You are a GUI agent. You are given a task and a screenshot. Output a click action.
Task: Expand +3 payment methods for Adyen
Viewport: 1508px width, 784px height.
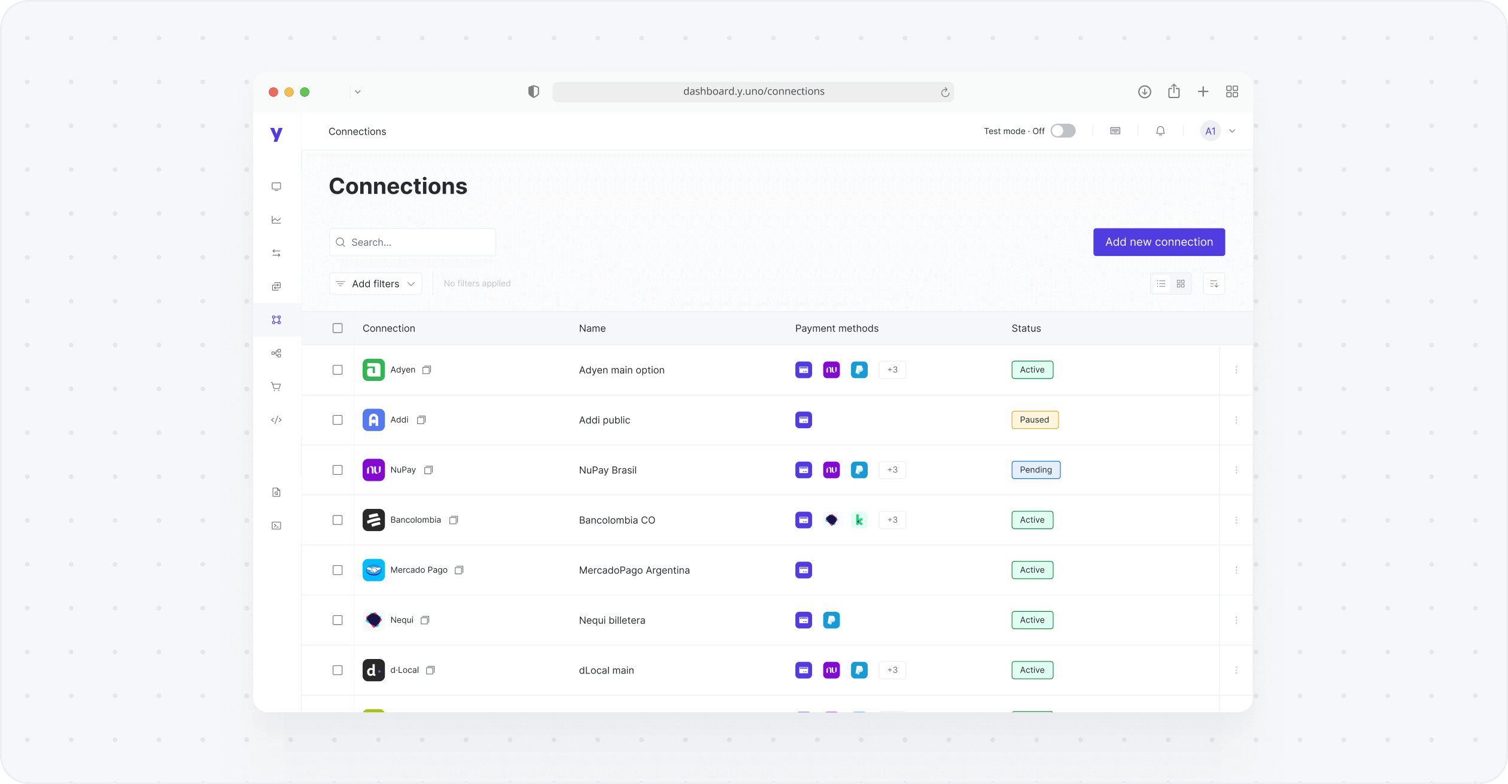pos(892,370)
